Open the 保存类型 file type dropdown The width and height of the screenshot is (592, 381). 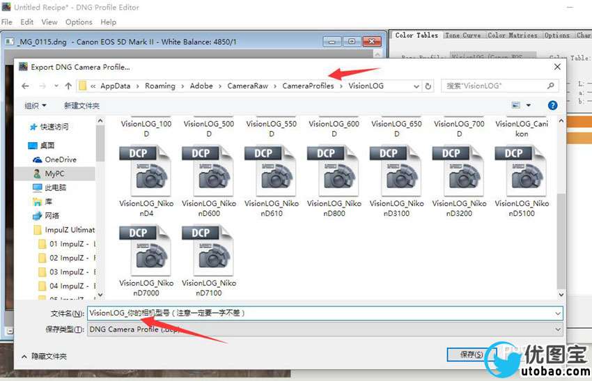click(325, 329)
